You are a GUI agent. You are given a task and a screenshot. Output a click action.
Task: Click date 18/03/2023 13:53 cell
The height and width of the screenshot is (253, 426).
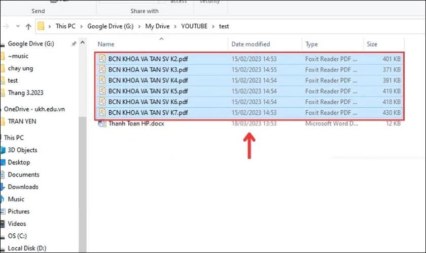point(254,123)
